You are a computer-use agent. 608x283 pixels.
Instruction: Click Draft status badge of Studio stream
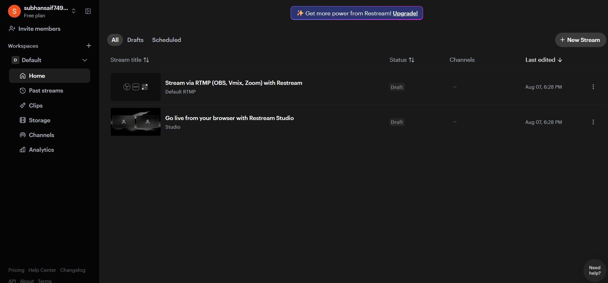pos(397,122)
